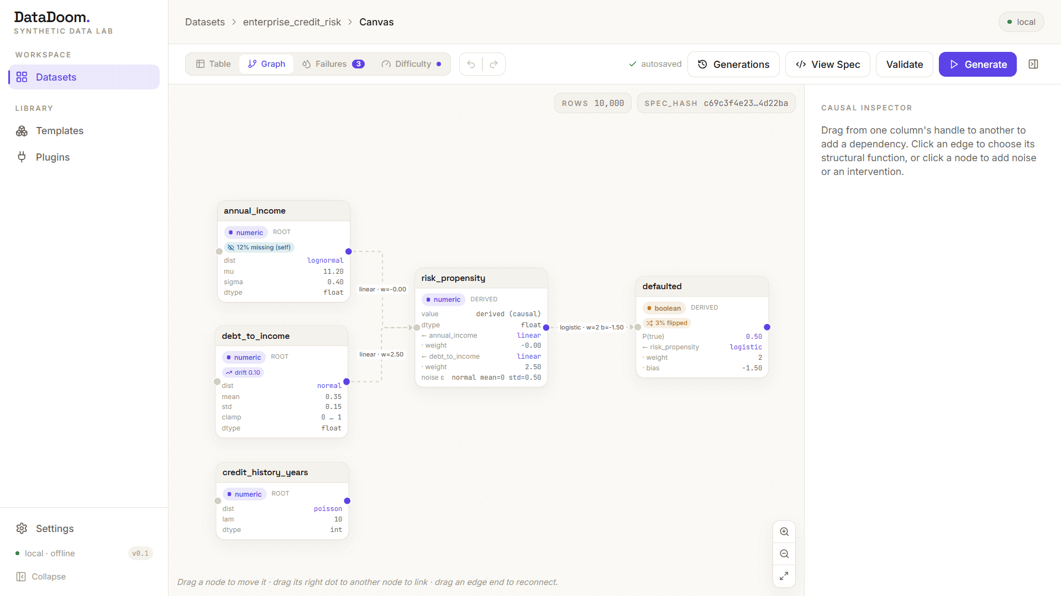Click the local environment badge
Image resolution: width=1061 pixels, height=596 pixels.
pos(1021,22)
